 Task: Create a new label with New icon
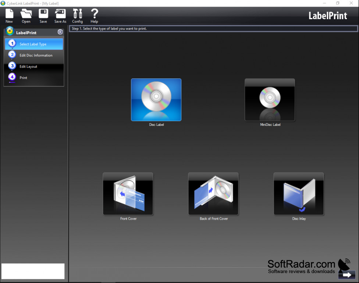9,15
